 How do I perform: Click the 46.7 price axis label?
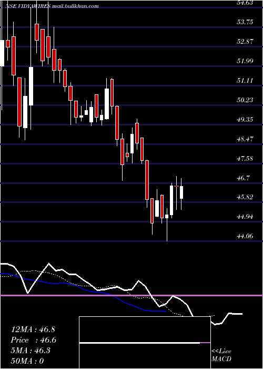click(x=243, y=178)
